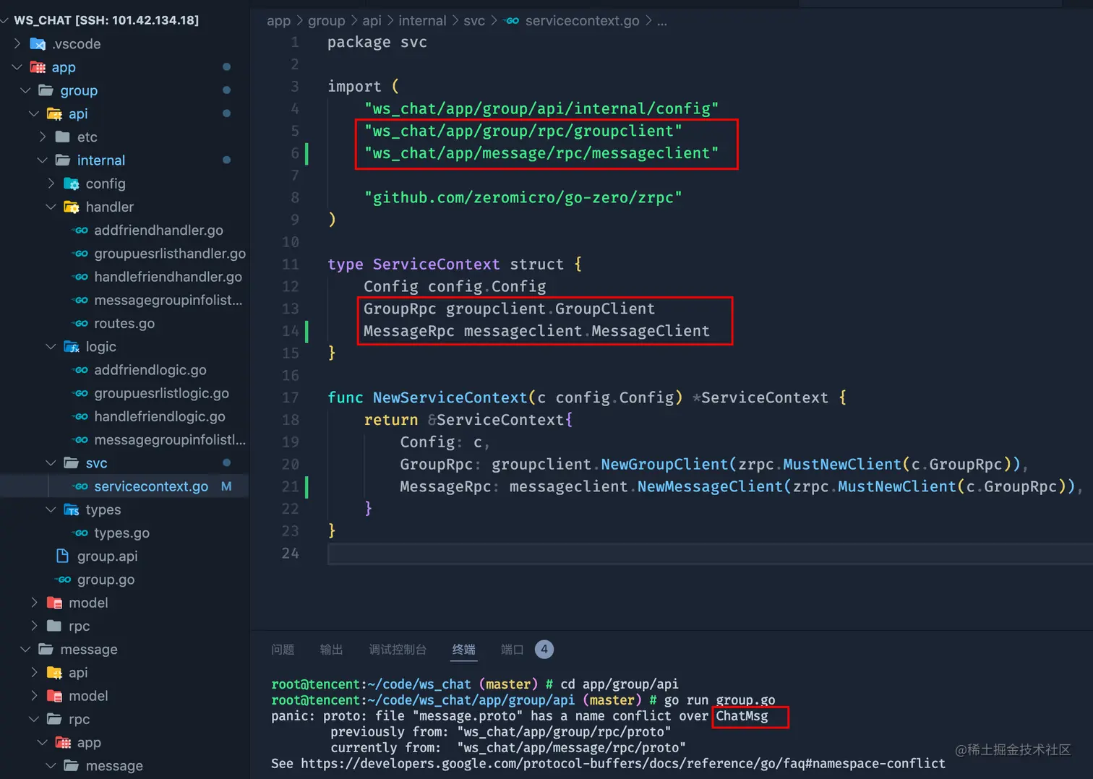Click the "go run group.go" terminal command
The width and height of the screenshot is (1093, 779).
[719, 700]
